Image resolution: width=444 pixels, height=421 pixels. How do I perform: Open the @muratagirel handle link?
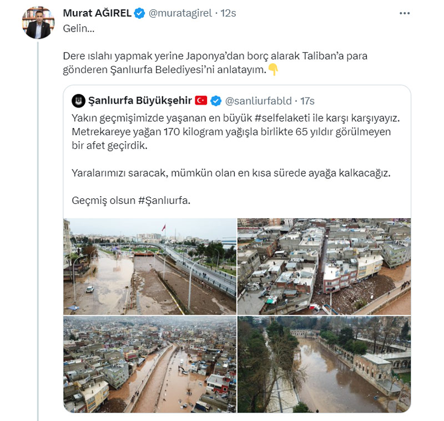click(x=180, y=13)
